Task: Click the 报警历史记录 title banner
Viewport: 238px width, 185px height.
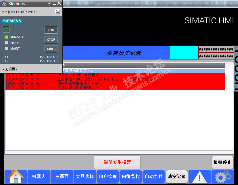Action: click(x=116, y=53)
